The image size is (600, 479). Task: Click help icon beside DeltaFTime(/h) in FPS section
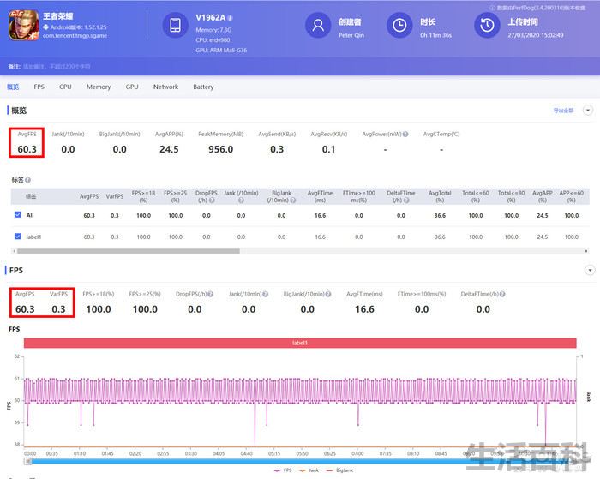click(502, 294)
